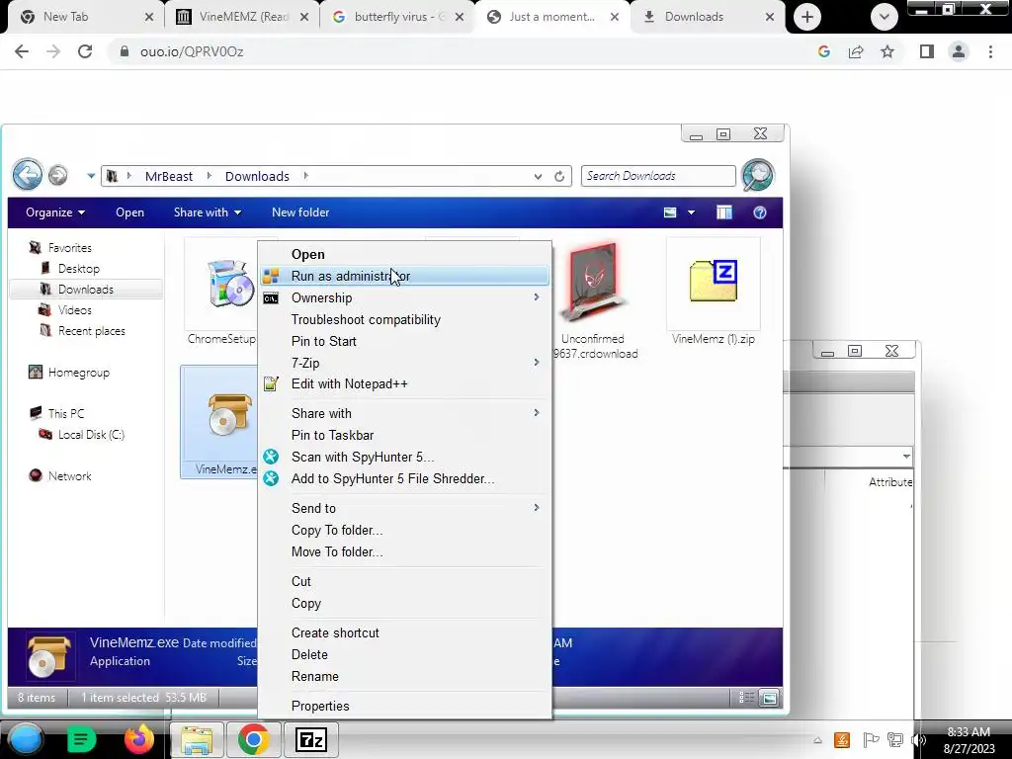Select Create shortcut
1012x759 pixels.
[x=404, y=633]
